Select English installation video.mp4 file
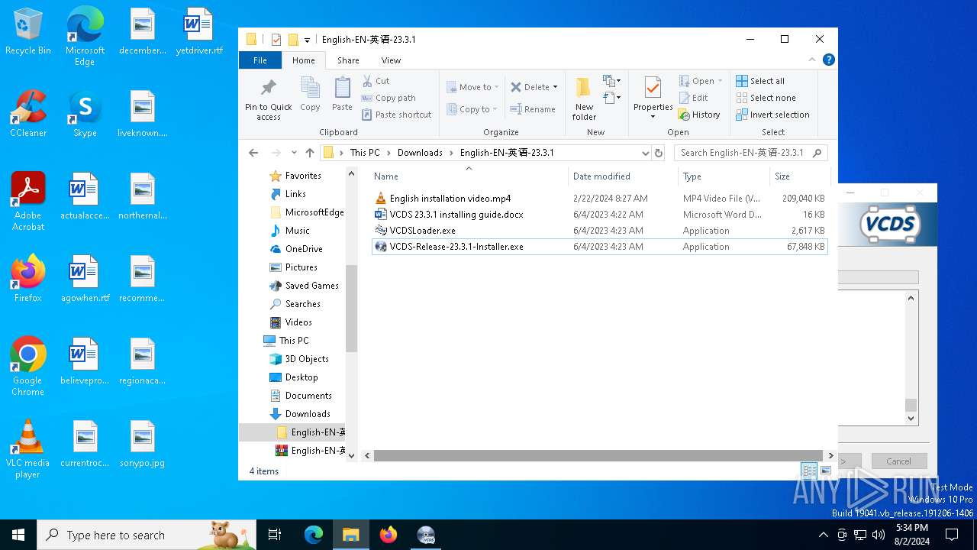 pos(599,198)
